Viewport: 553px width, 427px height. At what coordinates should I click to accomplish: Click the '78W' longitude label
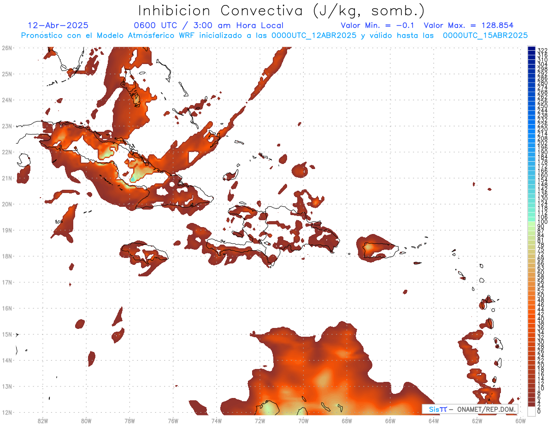coord(129,421)
